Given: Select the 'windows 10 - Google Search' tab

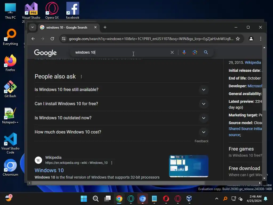Looking at the screenshot, I should pos(66,27).
